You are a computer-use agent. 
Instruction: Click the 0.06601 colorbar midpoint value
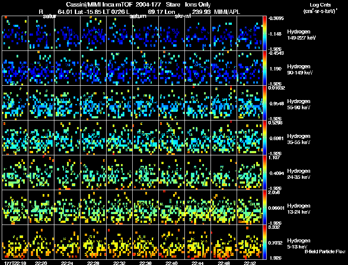(276, 208)
